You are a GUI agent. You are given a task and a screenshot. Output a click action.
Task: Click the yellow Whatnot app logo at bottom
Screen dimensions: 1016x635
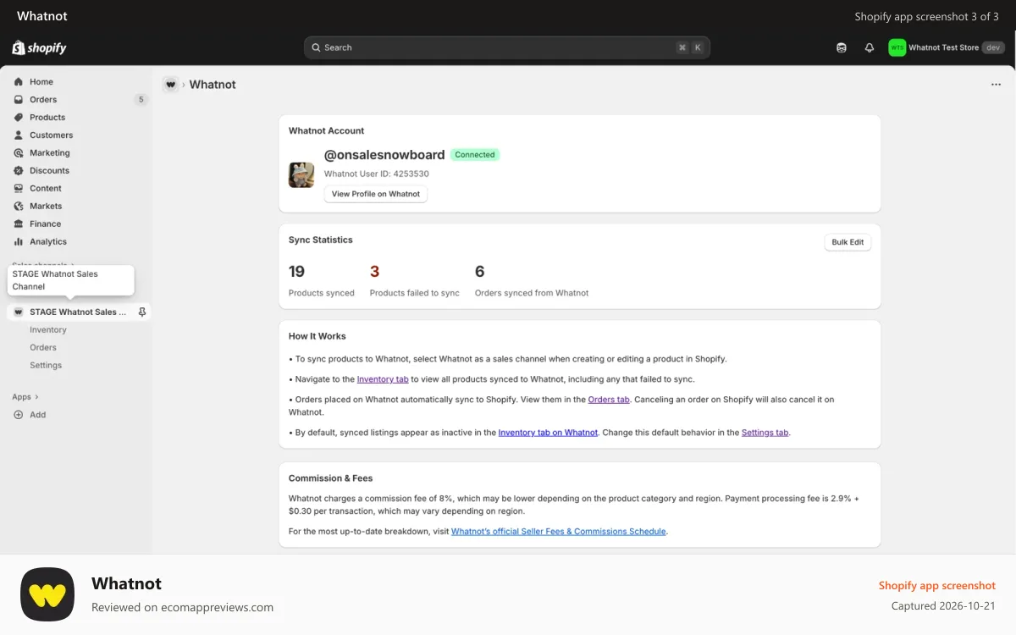coord(47,594)
